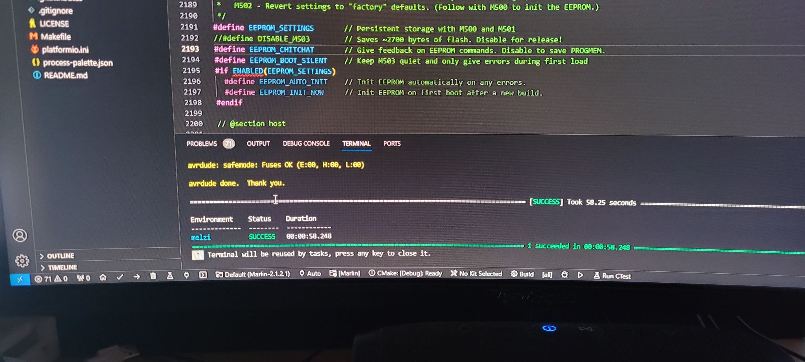Click the 00:00:58.248 duration value
This screenshot has width=805, height=362.
[309, 236]
